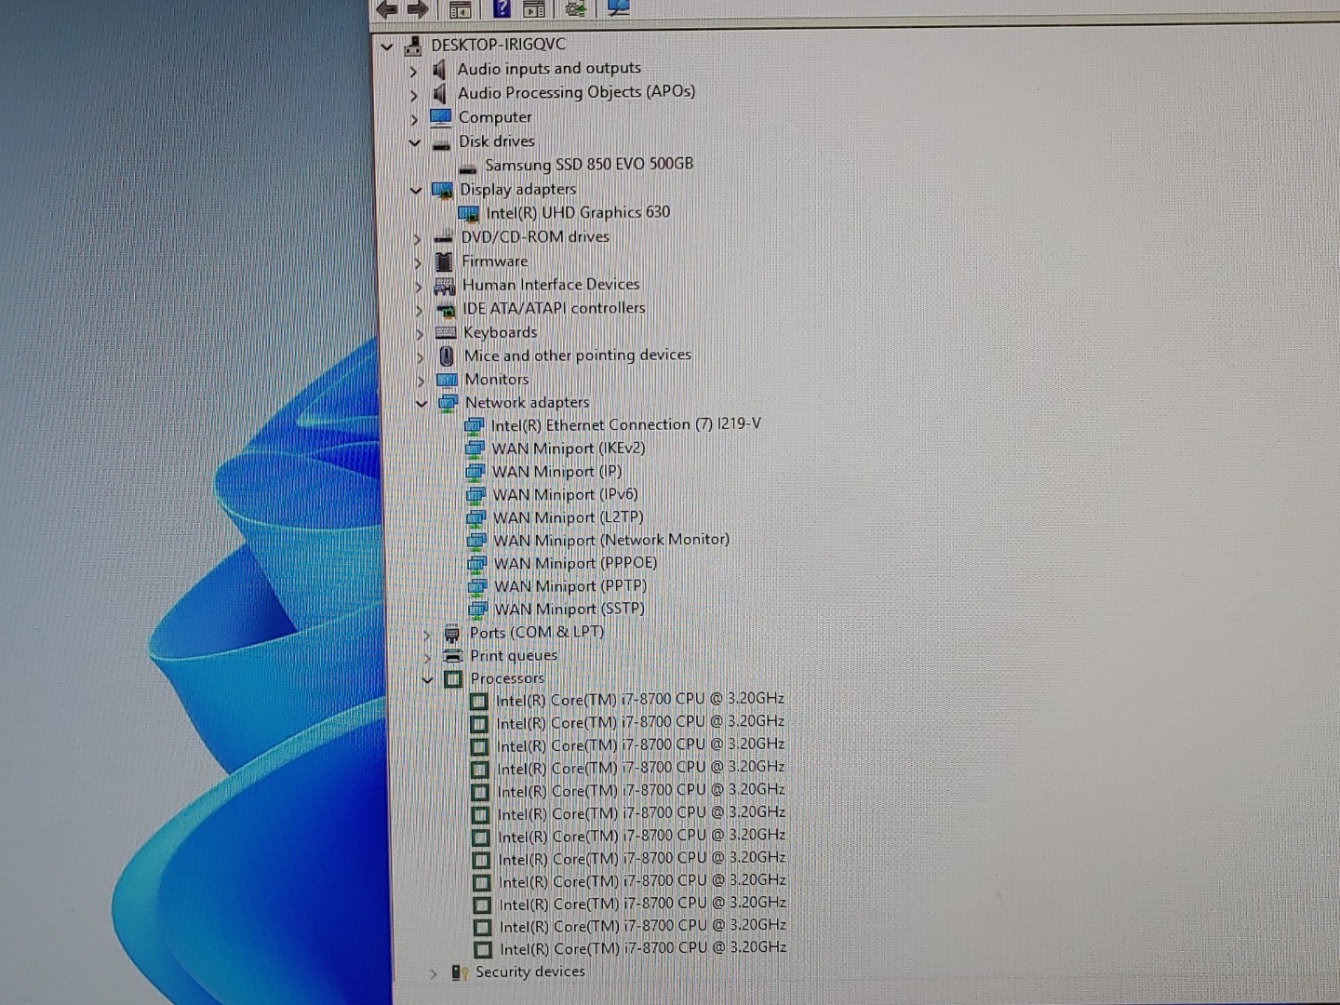The width and height of the screenshot is (1340, 1005).
Task: Collapse the DESKTOP-IRIGQVC root node
Action: [387, 46]
